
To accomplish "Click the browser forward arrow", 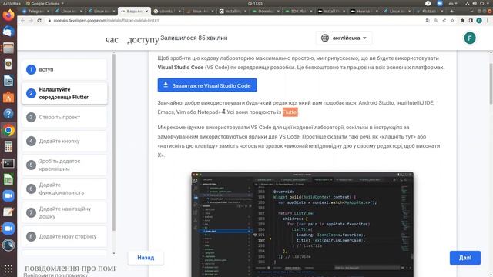I will pyautogui.click(x=31, y=21).
